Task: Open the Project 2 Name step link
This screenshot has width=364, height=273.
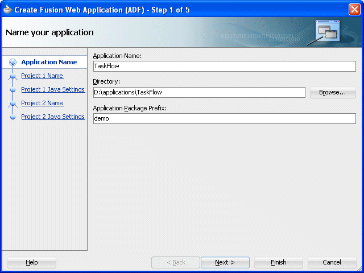Action: (42, 103)
